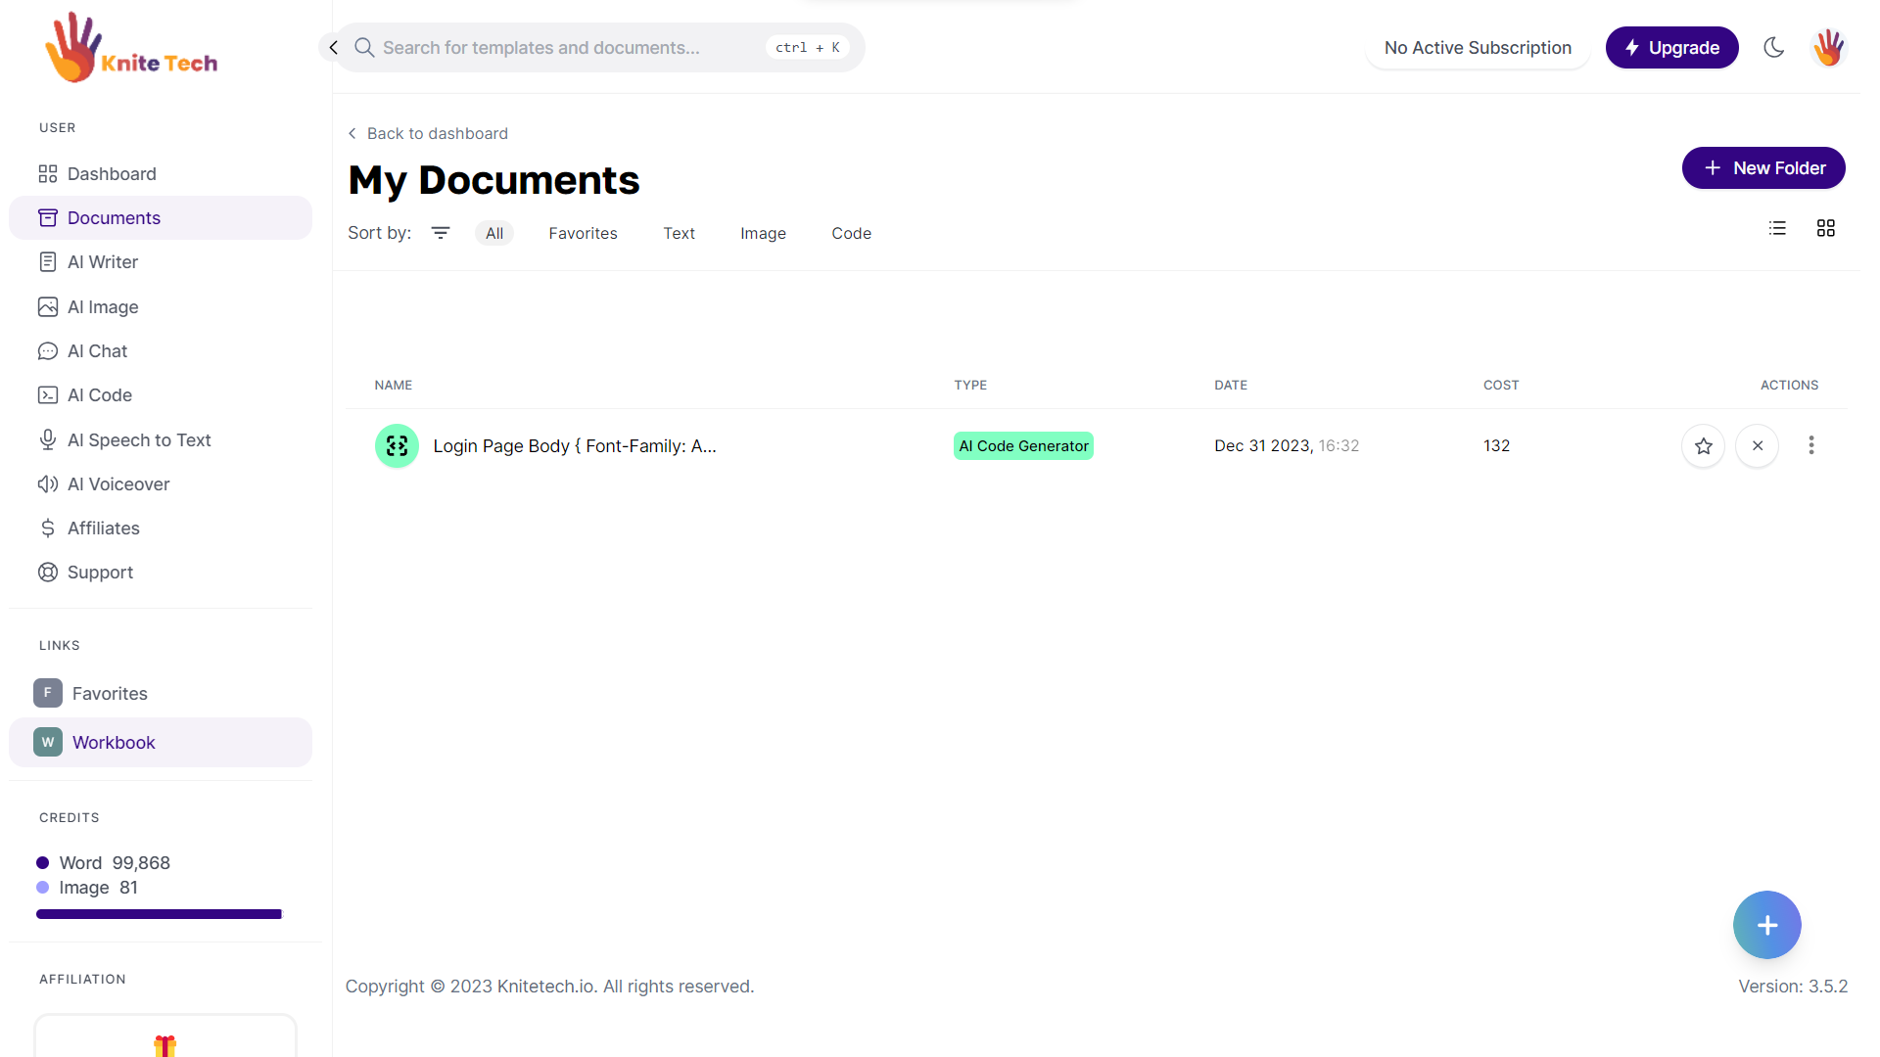The height and width of the screenshot is (1057, 1880).
Task: Switch to list view layout
Action: [x=1777, y=228]
